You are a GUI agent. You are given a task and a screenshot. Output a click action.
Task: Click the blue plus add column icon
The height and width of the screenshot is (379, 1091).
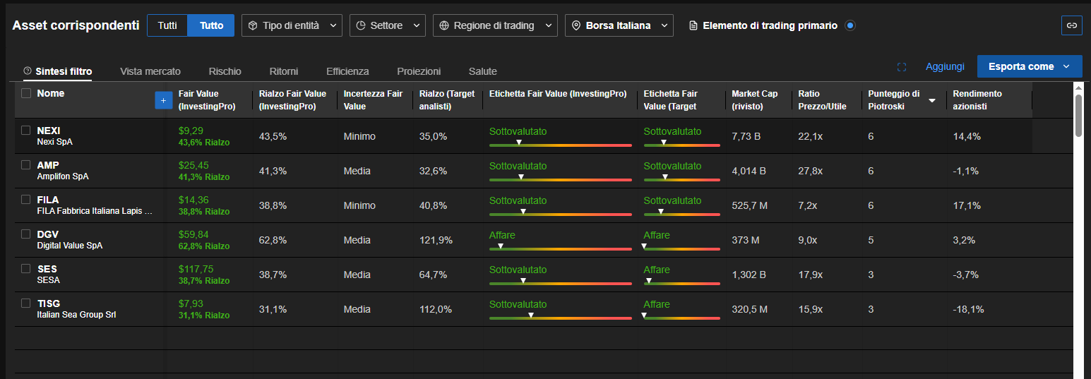point(163,101)
